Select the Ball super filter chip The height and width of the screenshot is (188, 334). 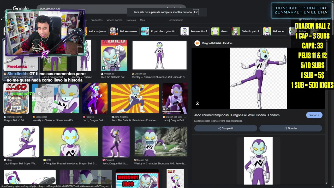[275, 31]
